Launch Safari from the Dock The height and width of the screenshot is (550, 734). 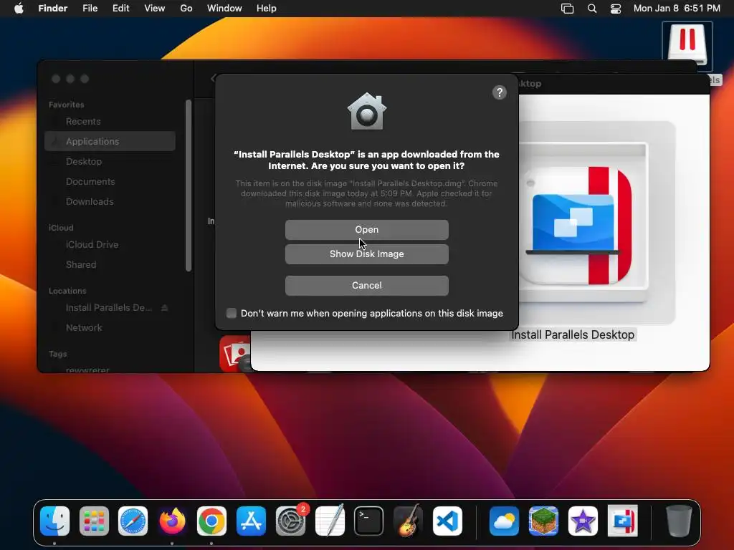[x=133, y=521]
